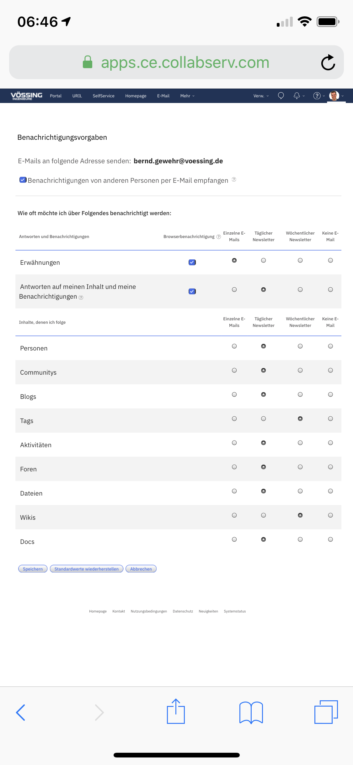Viewport: 353px width, 765px height.
Task: Open the E-Mail navigation item
Action: (x=163, y=96)
